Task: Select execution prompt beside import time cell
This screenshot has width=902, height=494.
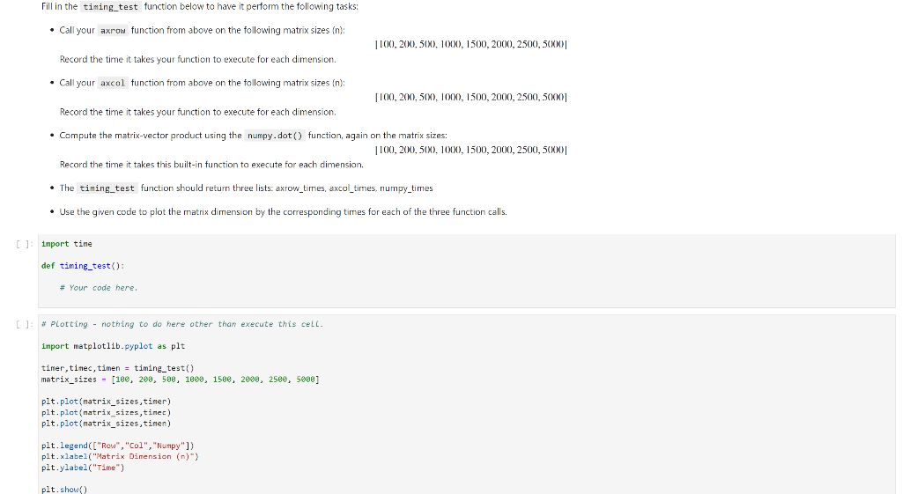Action: coord(25,245)
